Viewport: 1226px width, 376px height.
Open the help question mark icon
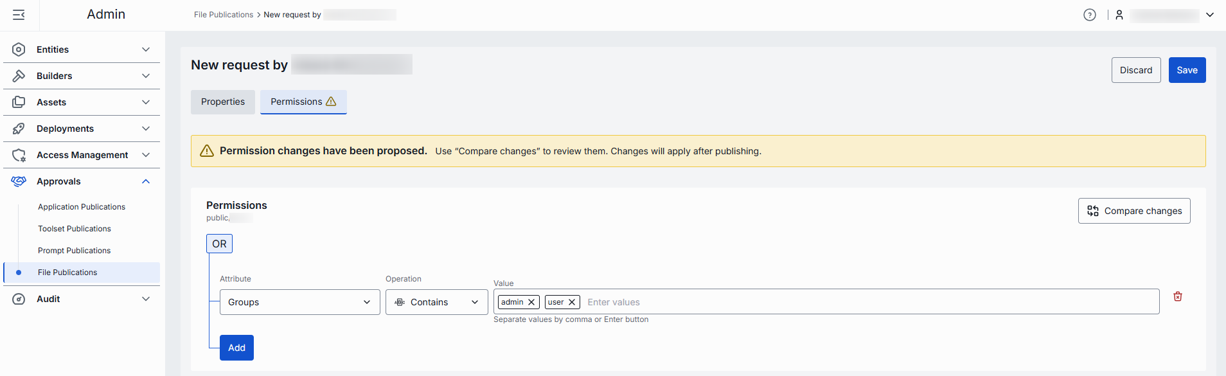pyautogui.click(x=1089, y=15)
